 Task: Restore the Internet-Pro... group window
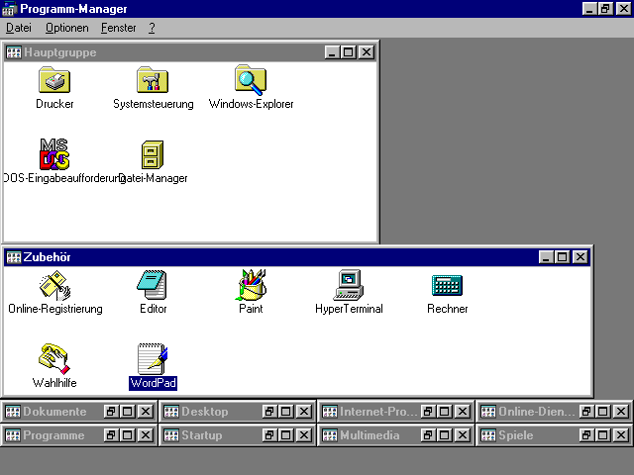tap(427, 412)
